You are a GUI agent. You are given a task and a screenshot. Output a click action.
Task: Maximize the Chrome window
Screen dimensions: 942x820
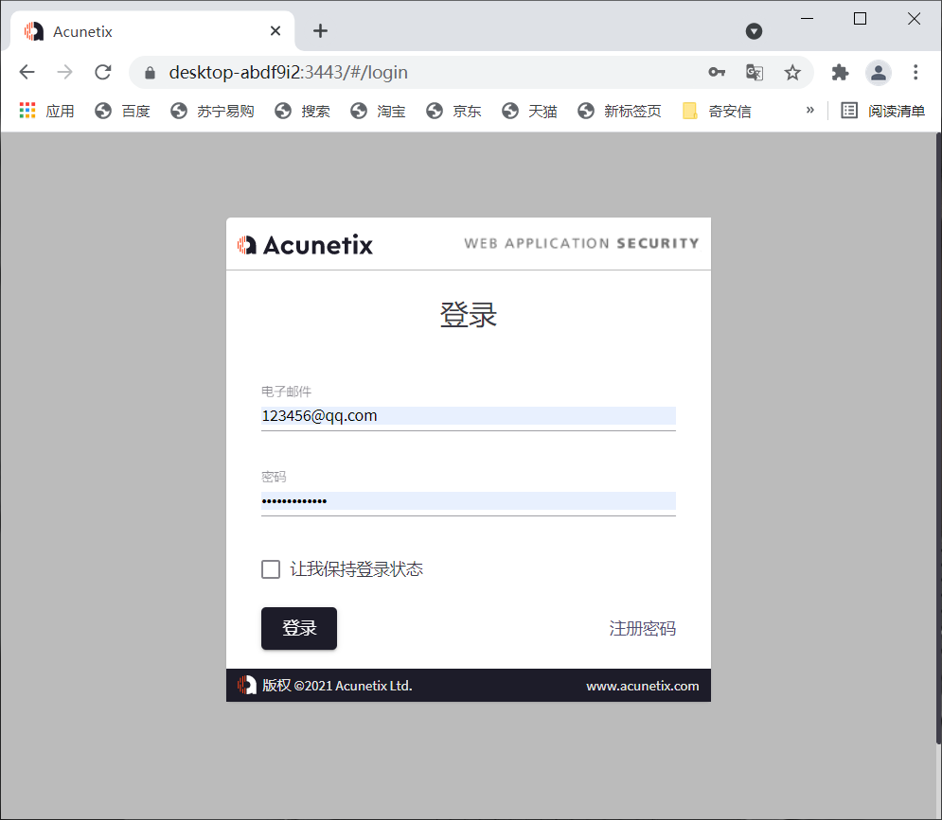coord(860,19)
